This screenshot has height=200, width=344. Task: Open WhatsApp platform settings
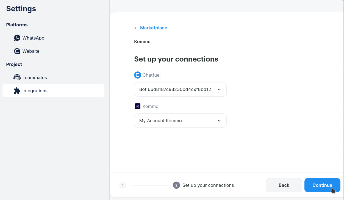click(33, 38)
